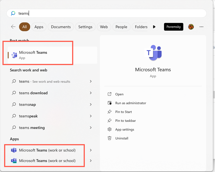Click the pin icon beside Pin to Start

tap(109, 112)
